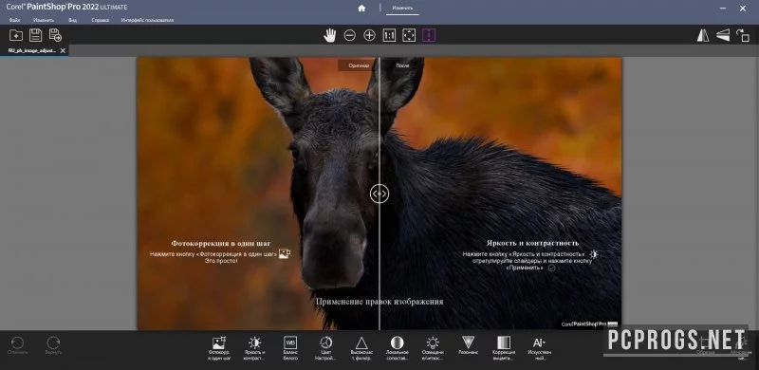Apply Фотокоррекция в один шаг tool
759x370 pixels.
(x=219, y=349)
